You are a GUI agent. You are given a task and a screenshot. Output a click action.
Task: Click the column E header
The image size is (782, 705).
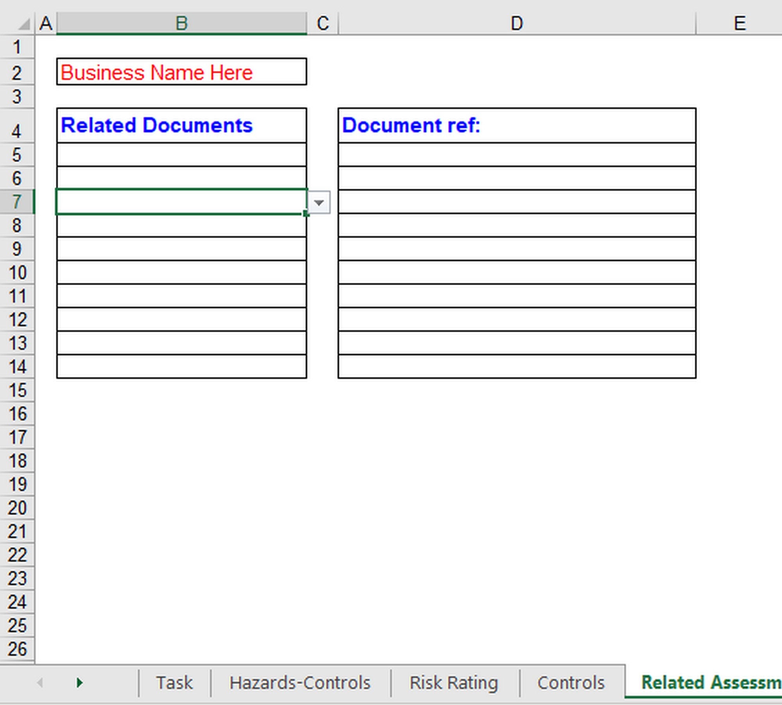(739, 23)
